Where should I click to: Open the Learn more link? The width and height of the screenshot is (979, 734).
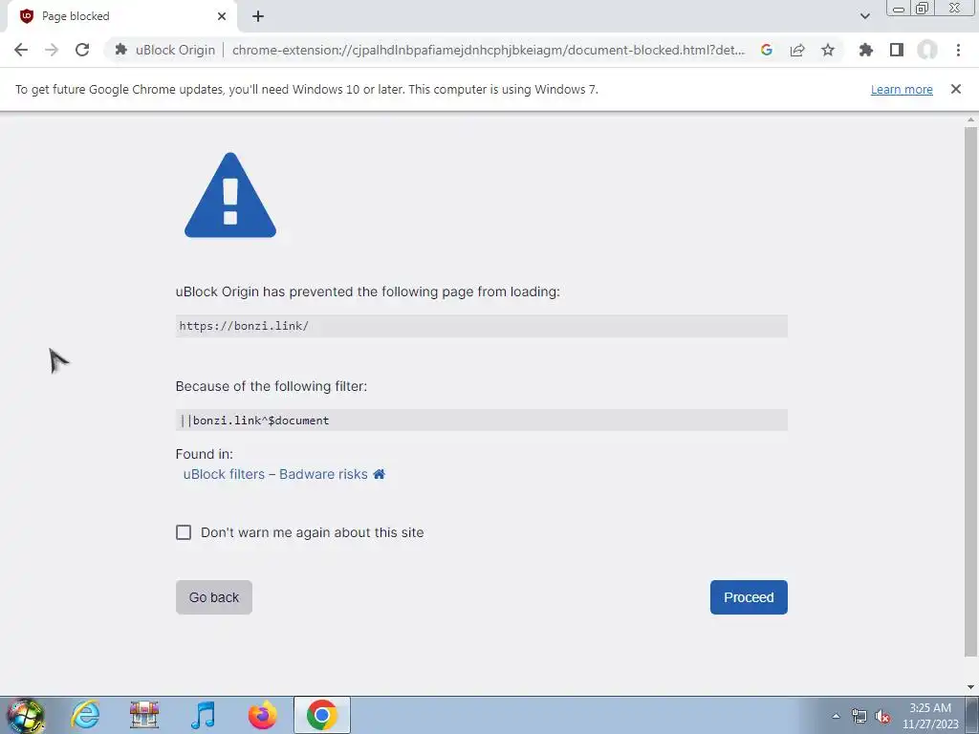(x=902, y=89)
